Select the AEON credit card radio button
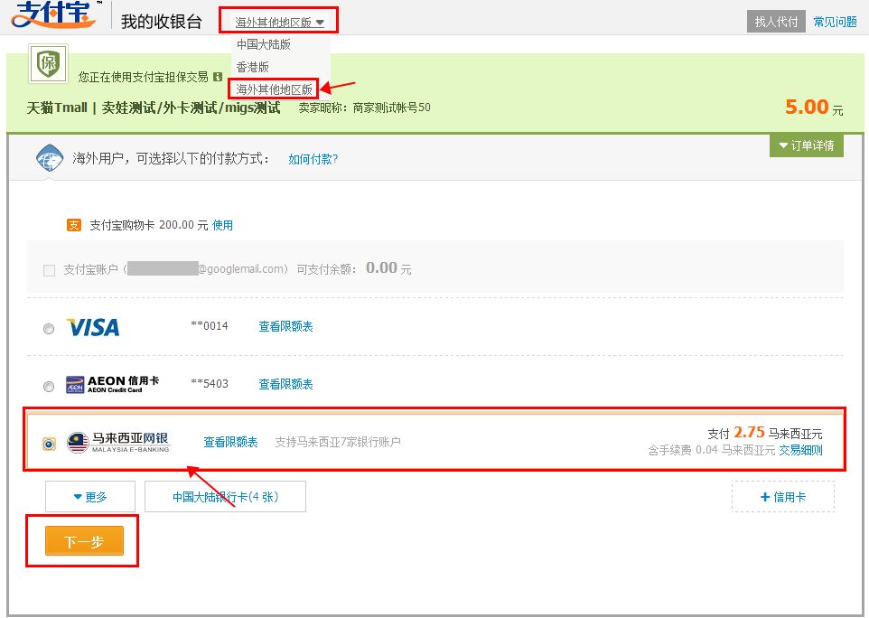The width and height of the screenshot is (869, 618). click(49, 386)
